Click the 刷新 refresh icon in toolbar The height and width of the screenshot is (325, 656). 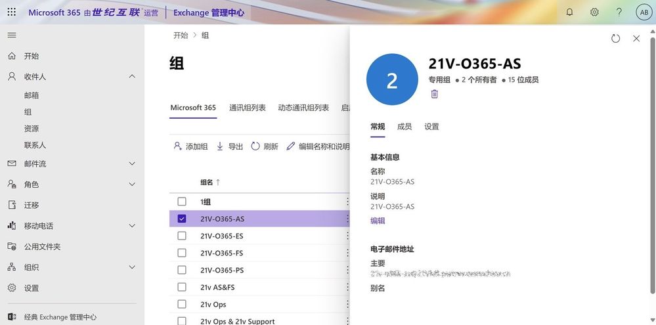(x=255, y=146)
